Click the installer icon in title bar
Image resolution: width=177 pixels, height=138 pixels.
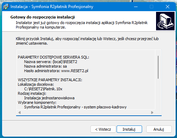point(6,7)
